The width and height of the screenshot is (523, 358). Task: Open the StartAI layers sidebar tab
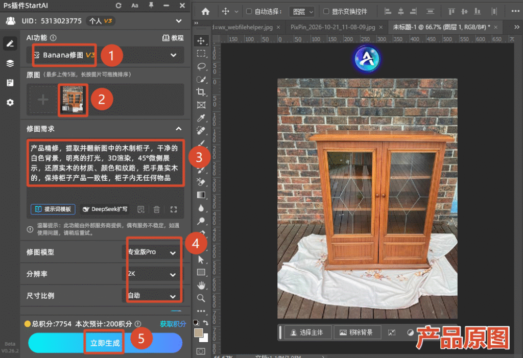[10, 63]
